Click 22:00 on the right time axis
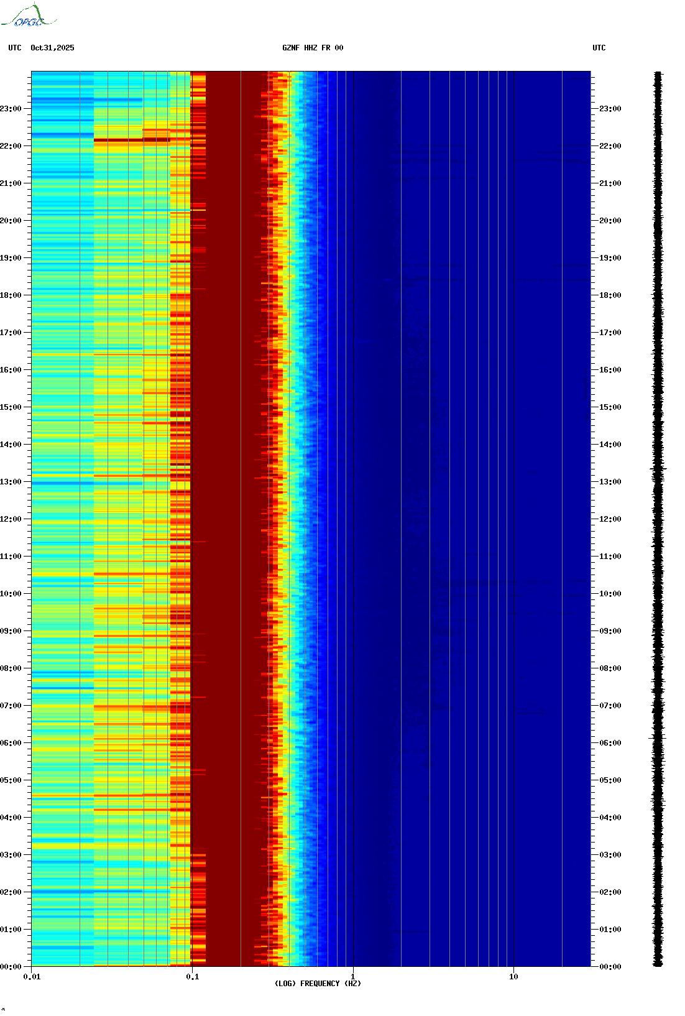 (610, 146)
